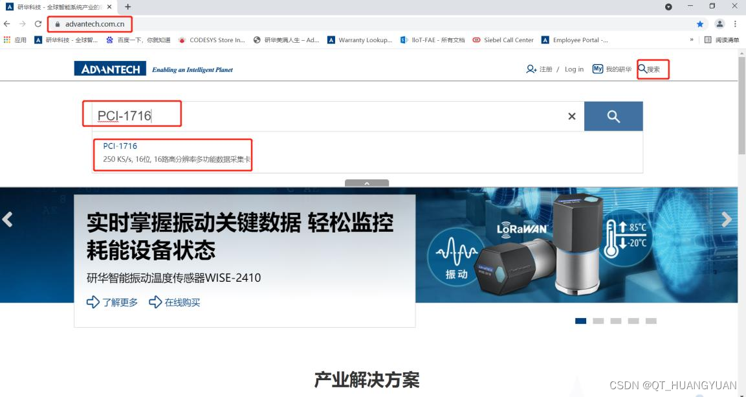The width and height of the screenshot is (746, 397).
Task: Go back using the browser back arrow
Action: (6, 24)
